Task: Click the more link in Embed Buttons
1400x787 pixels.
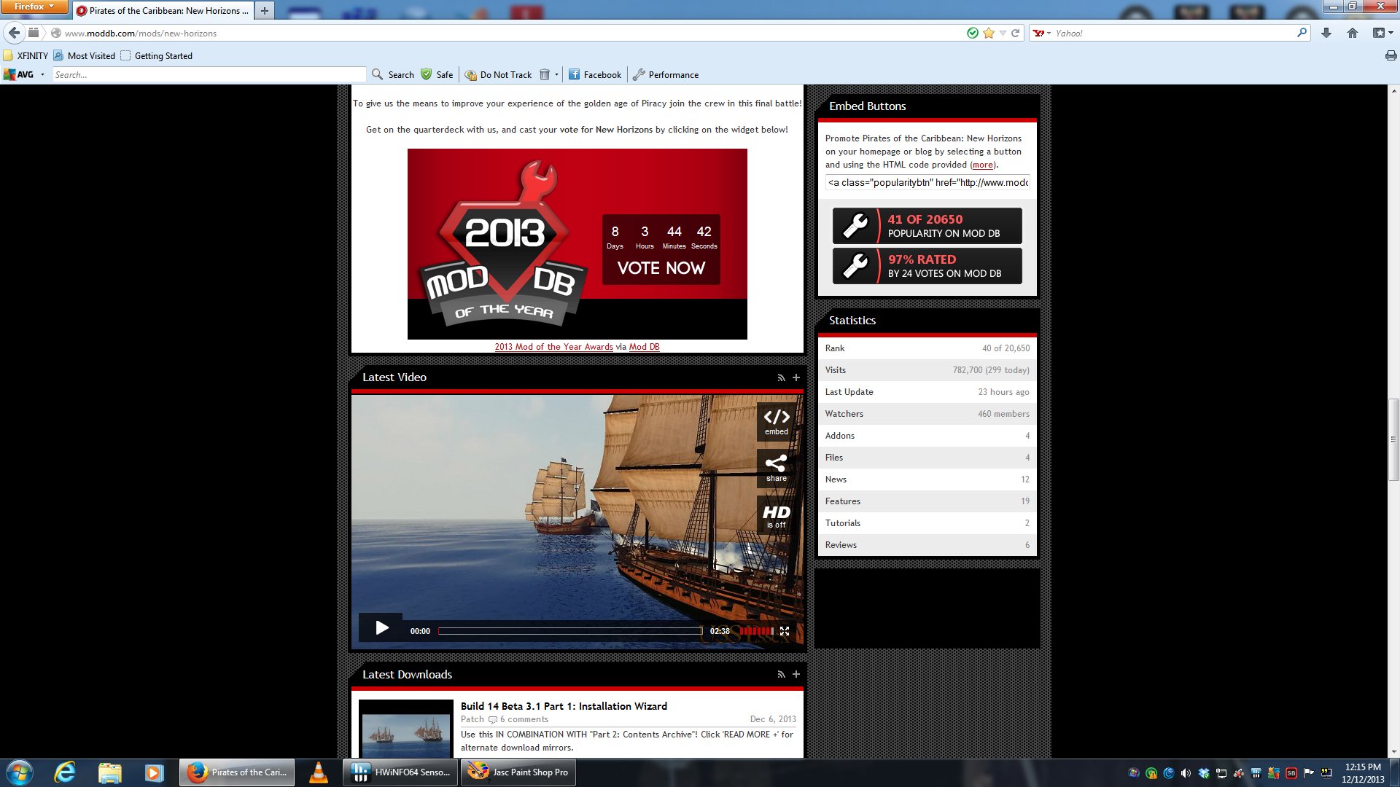Action: click(x=982, y=165)
